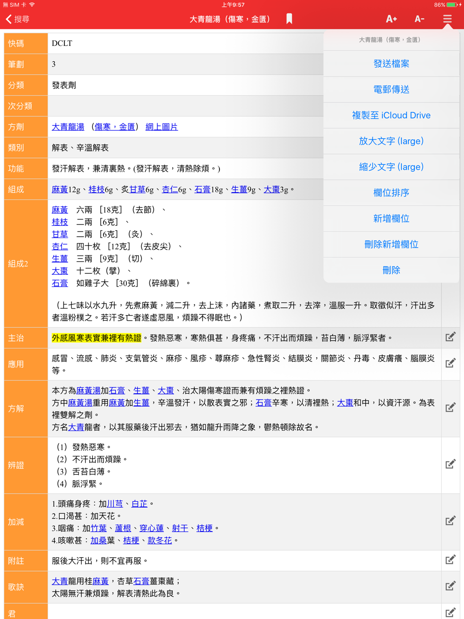Choose 電郵傳送 from menu
This screenshot has height=619, width=464.
(391, 90)
